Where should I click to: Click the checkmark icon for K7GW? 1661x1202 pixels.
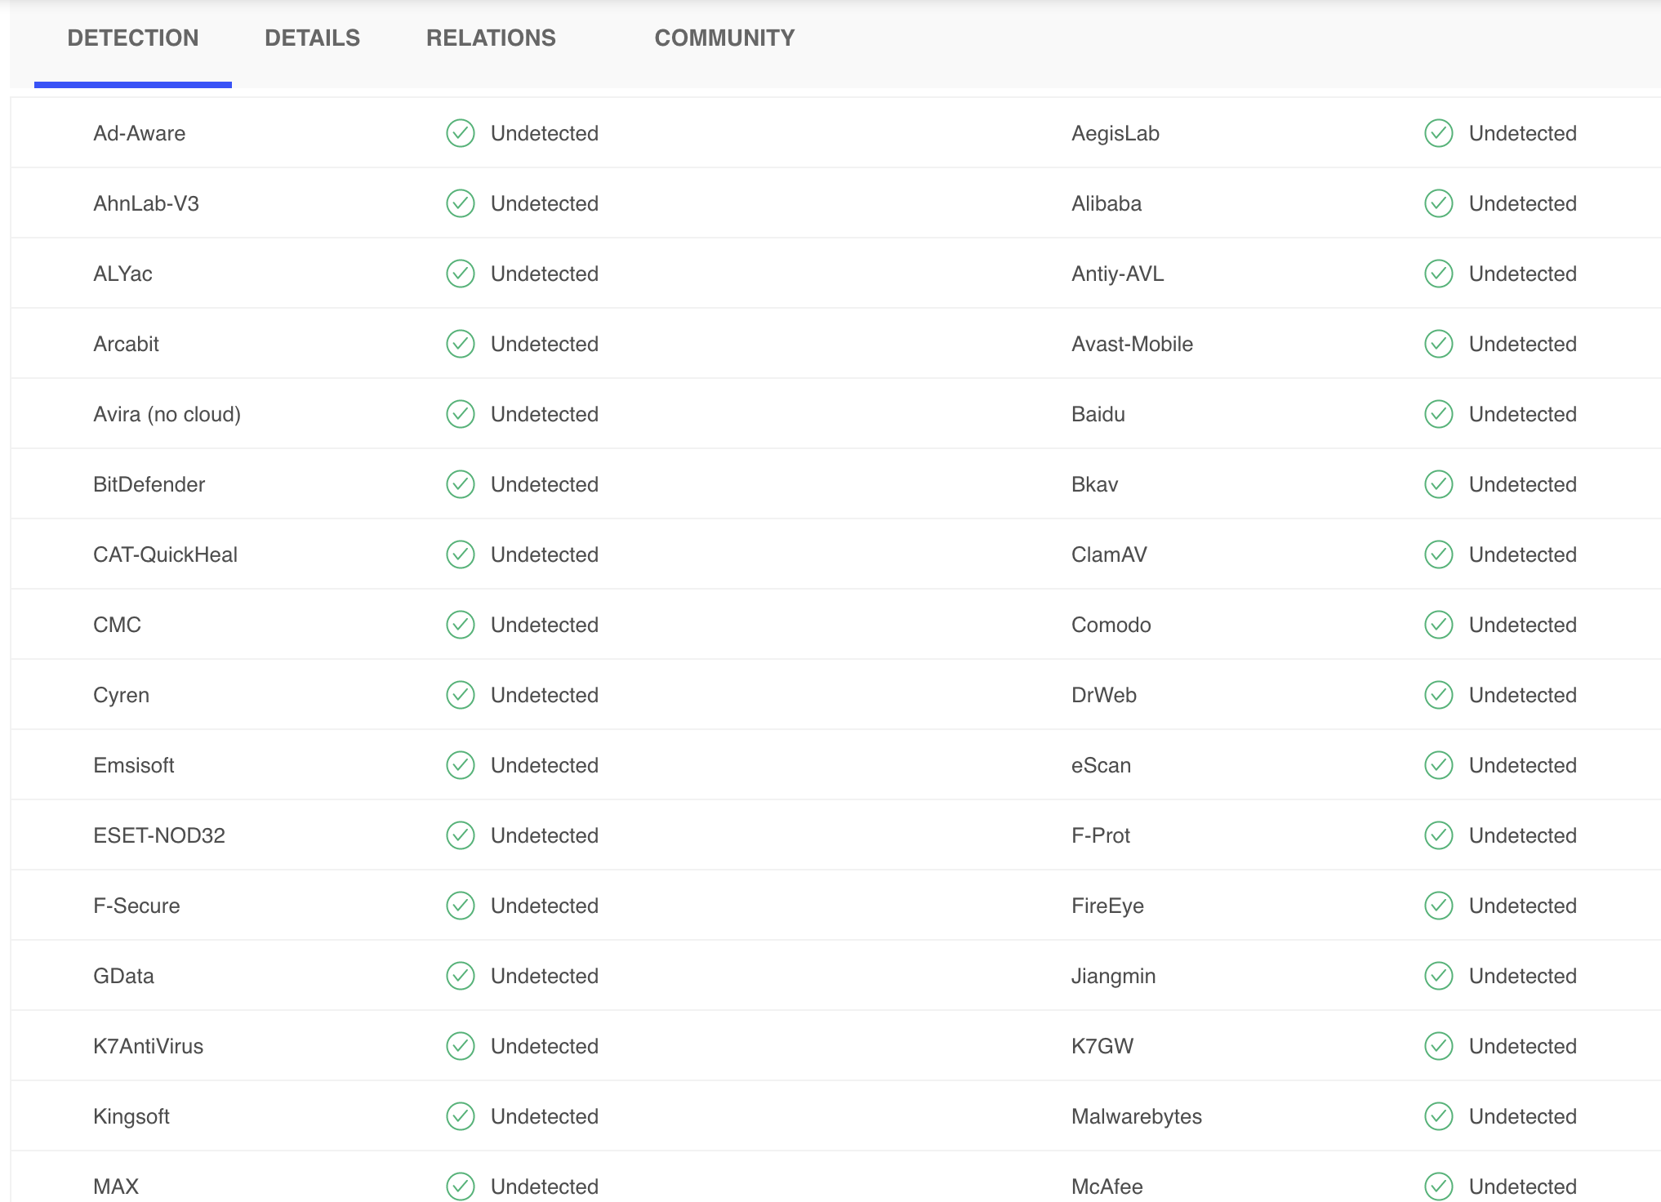click(x=1439, y=1046)
